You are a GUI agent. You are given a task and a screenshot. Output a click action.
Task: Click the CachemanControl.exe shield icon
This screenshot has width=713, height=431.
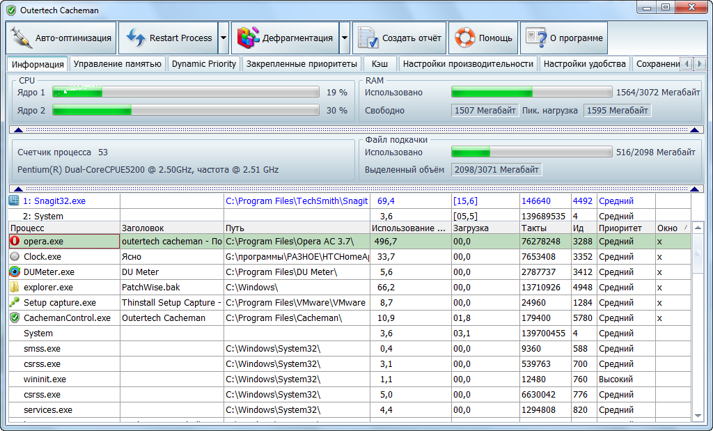click(x=15, y=318)
